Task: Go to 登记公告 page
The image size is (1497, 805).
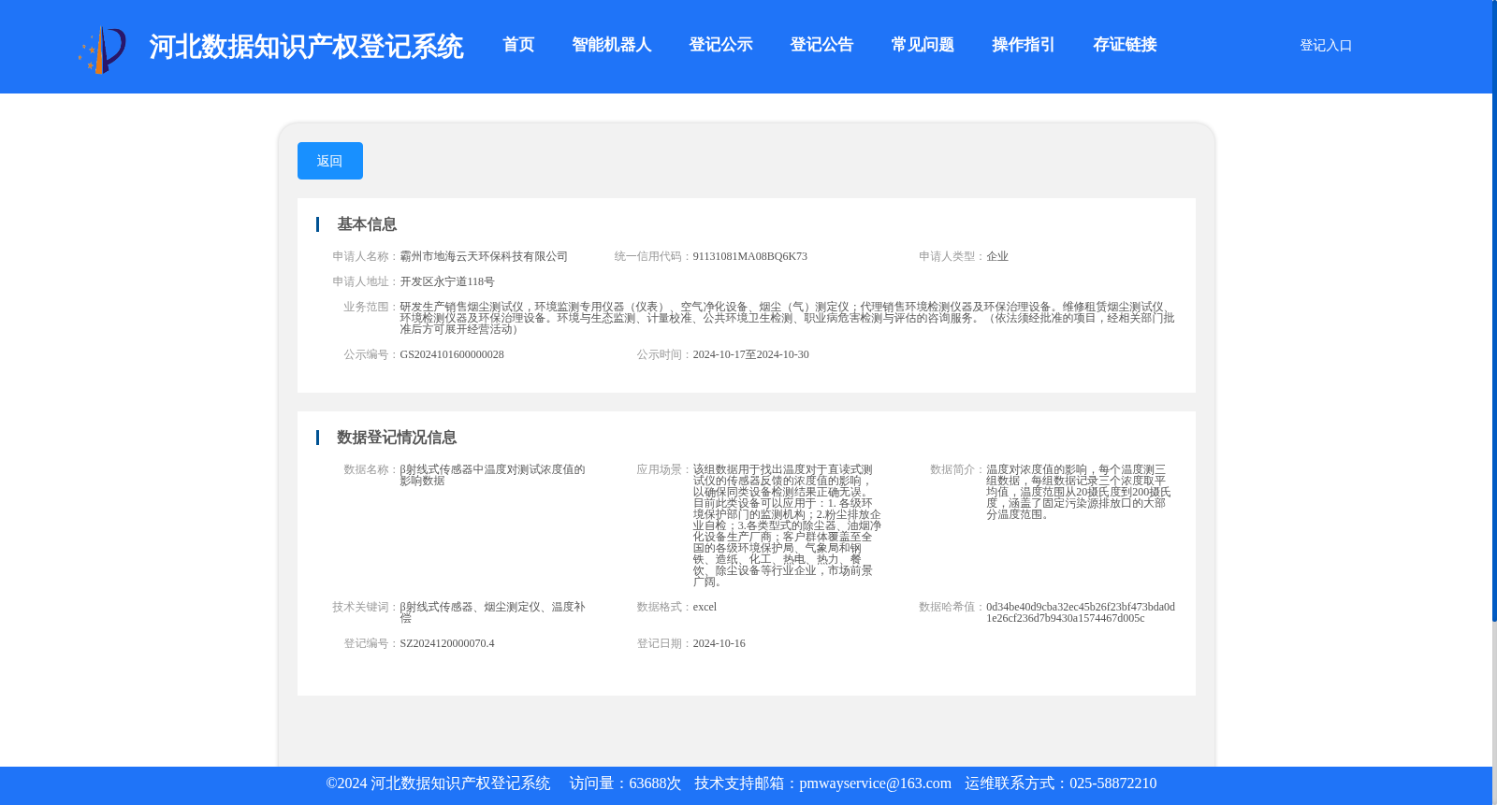Action: [822, 45]
